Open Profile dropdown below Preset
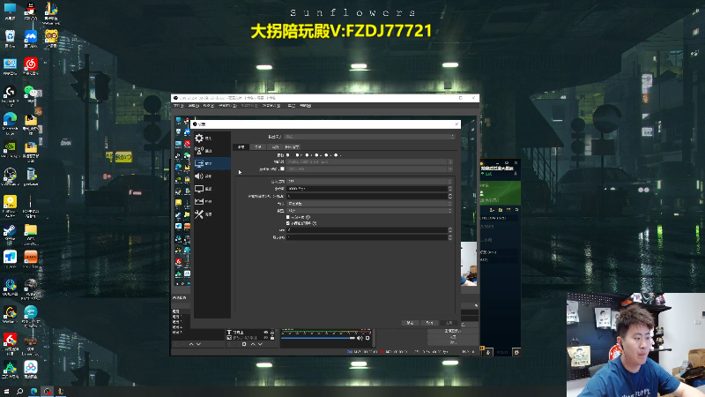Image resolution: width=705 pixels, height=397 pixels. (x=369, y=211)
